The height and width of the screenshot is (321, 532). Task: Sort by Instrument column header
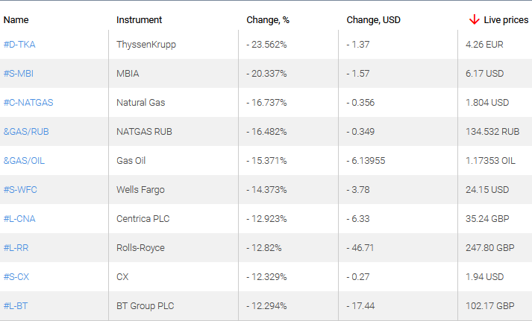coord(139,20)
